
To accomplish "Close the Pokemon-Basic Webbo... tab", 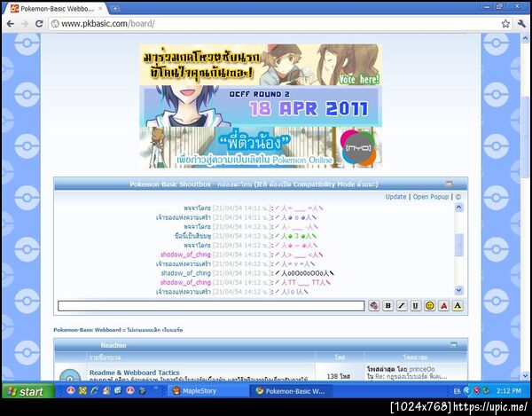I will pyautogui.click(x=100, y=9).
